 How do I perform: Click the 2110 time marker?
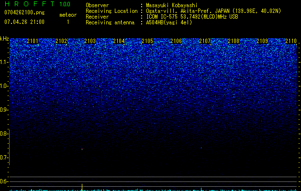point(291,41)
